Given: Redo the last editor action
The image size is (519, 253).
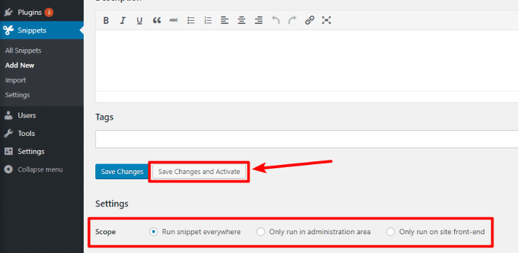Looking at the screenshot, I should click(293, 21).
